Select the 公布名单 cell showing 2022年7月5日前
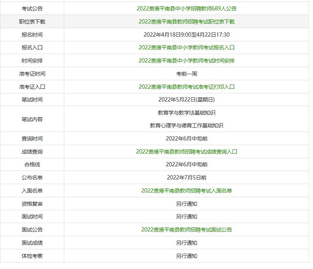 (x=187, y=178)
